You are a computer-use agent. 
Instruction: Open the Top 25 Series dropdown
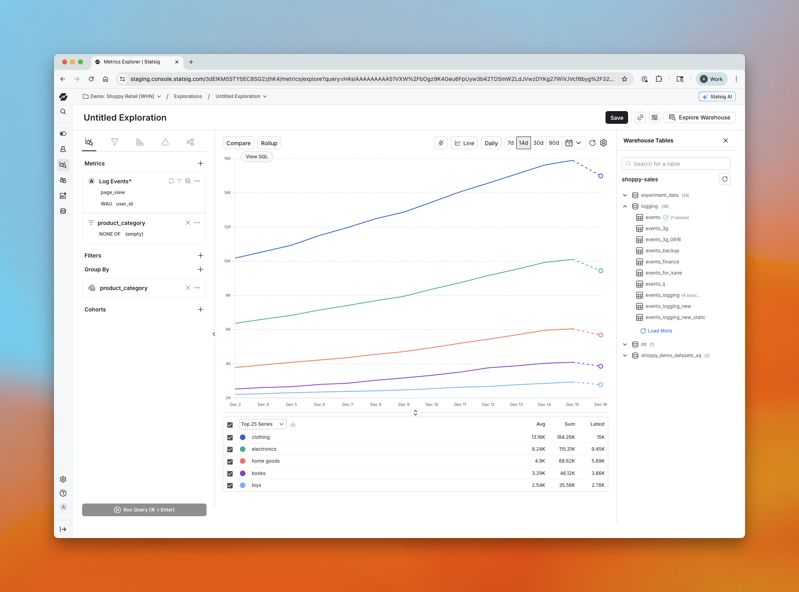pyautogui.click(x=262, y=424)
